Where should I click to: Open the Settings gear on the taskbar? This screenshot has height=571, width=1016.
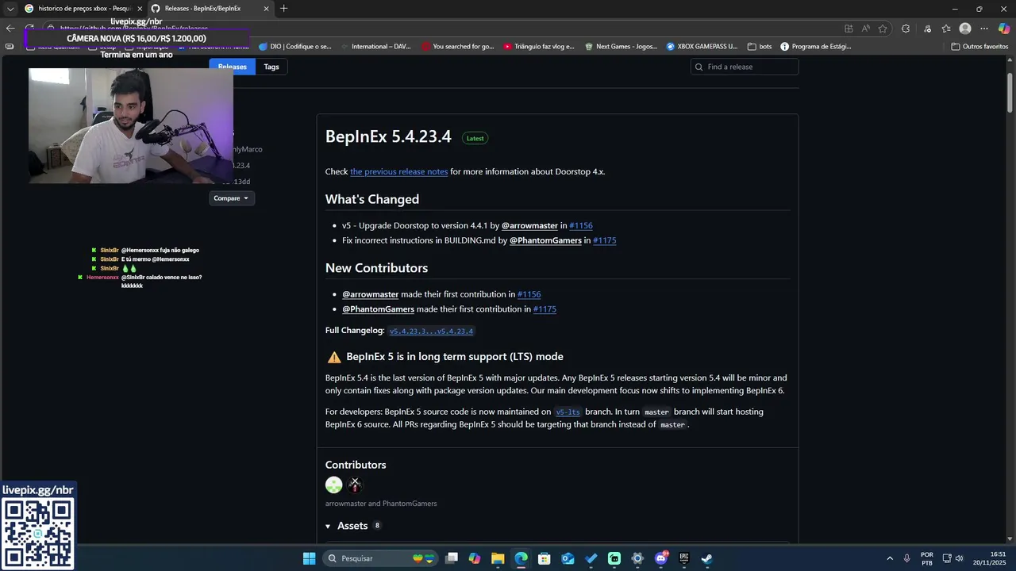click(637, 558)
